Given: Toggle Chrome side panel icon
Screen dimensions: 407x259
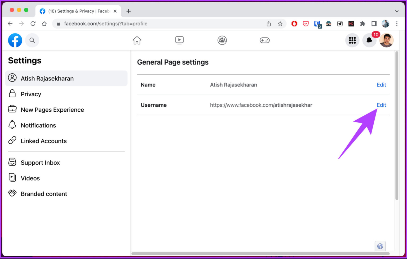Looking at the screenshot, I should pos(374,24).
